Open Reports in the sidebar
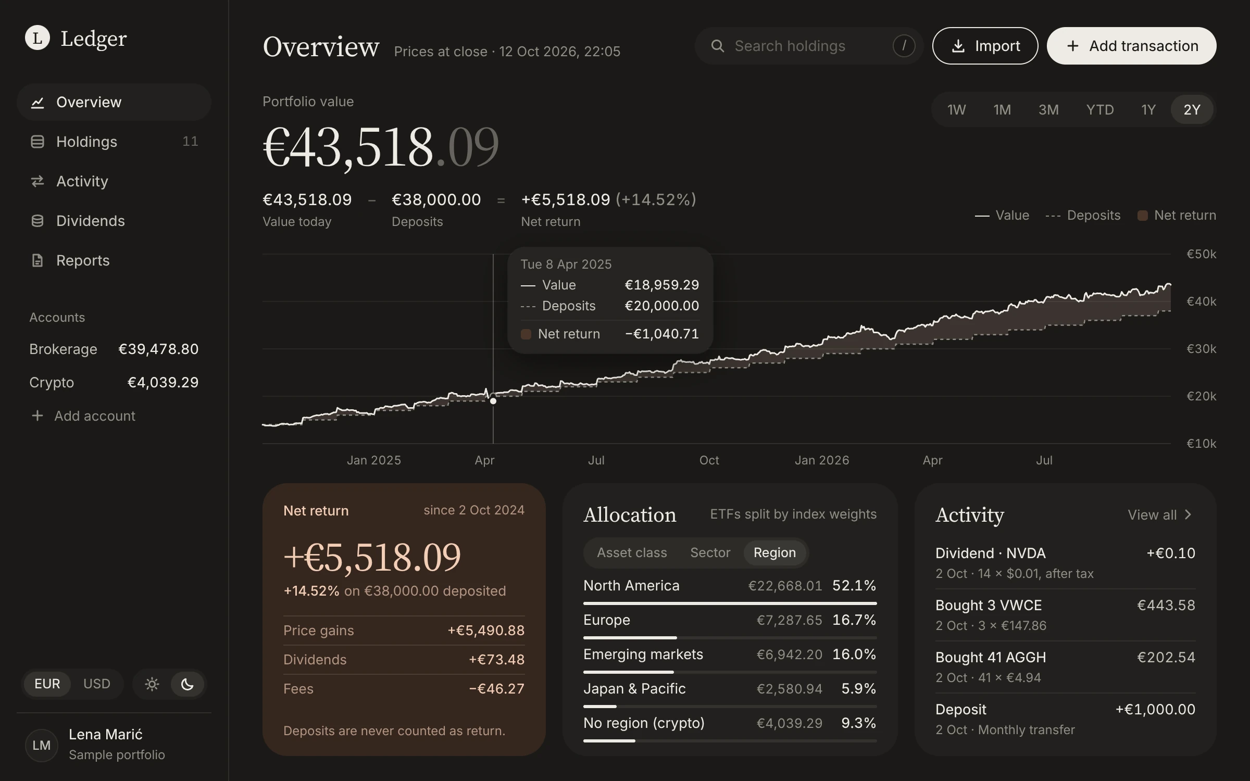1250x781 pixels. click(x=114, y=260)
